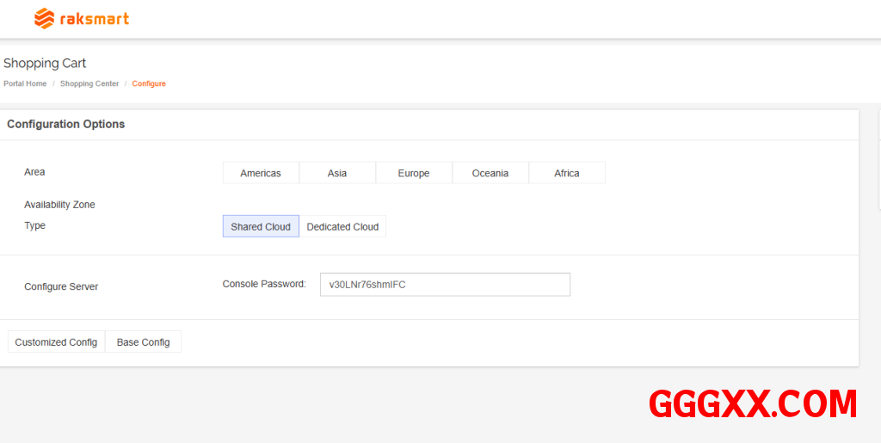Click the raksmart logo icon
The image size is (881, 443).
[x=44, y=18]
